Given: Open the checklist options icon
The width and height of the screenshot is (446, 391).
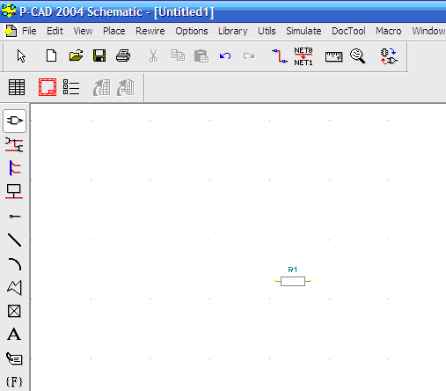Looking at the screenshot, I should (71, 87).
